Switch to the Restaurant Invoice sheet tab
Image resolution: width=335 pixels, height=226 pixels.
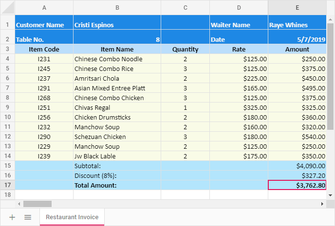pyautogui.click(x=72, y=217)
